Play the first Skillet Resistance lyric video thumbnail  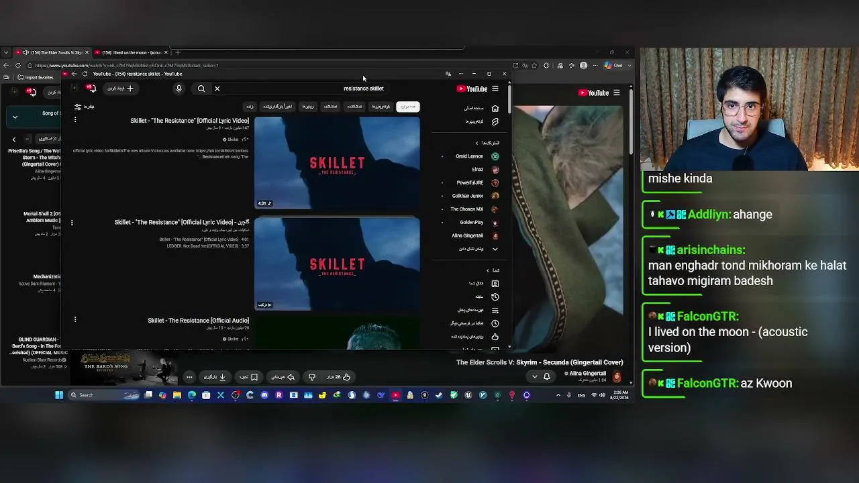tap(337, 163)
